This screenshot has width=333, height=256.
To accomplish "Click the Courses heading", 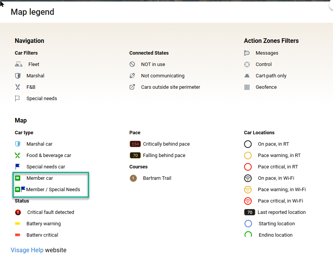I will point(139,167).
